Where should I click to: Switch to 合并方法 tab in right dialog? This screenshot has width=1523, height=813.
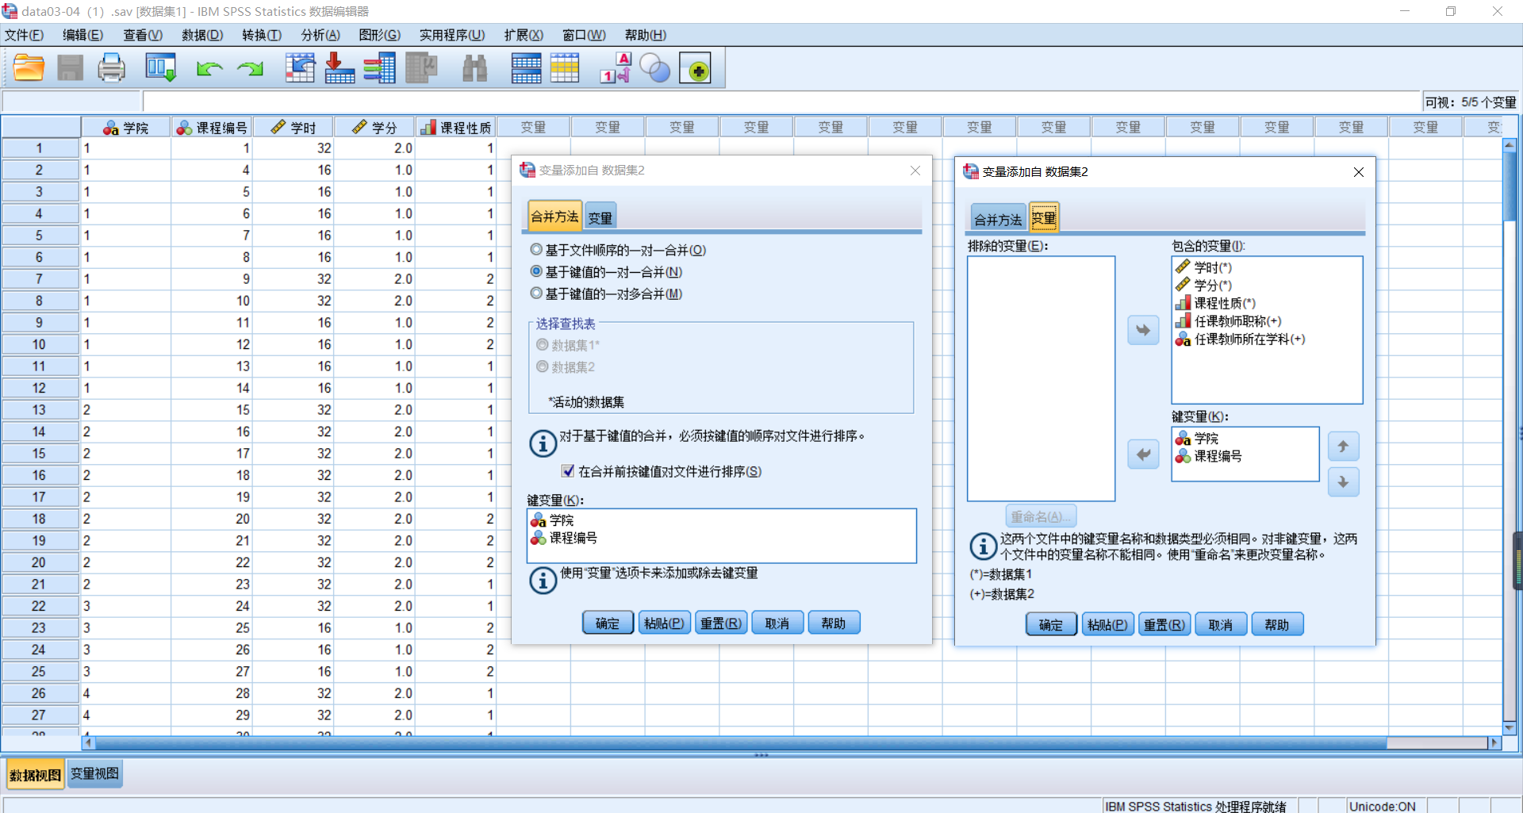pyautogui.click(x=998, y=218)
